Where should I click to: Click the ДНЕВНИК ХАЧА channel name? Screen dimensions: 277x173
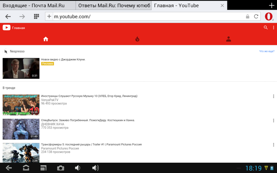click(x=53, y=124)
